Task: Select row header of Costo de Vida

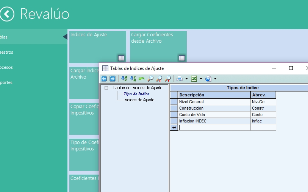Action: (174, 115)
